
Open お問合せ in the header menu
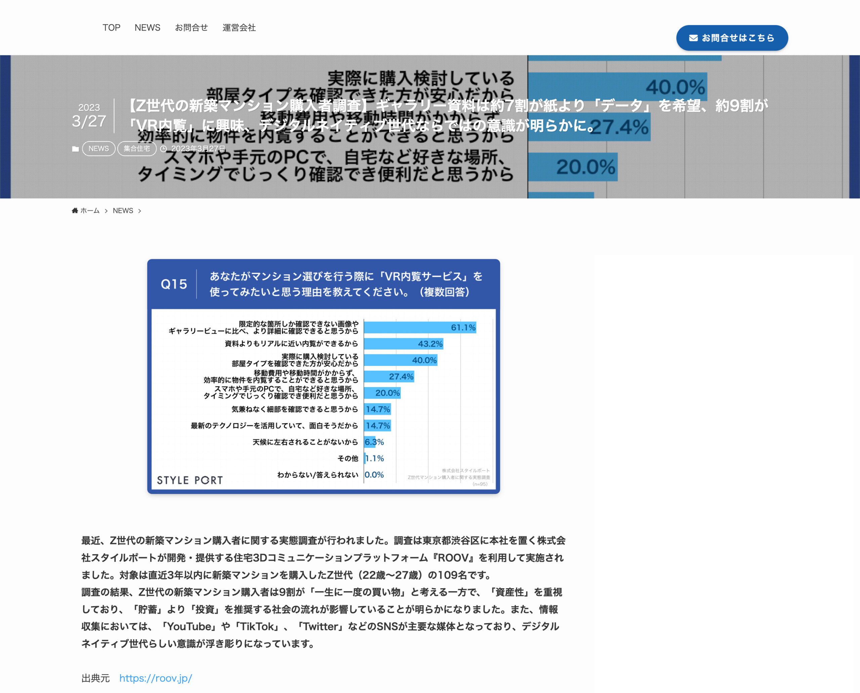coord(191,28)
